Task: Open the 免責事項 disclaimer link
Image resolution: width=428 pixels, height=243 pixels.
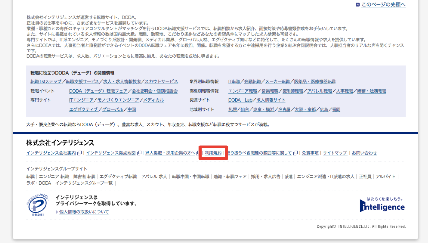Action: point(310,153)
